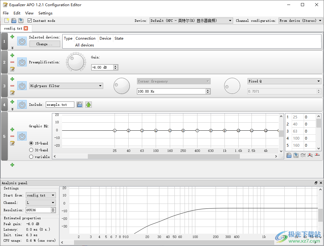324x246 pixels.
Task: Click the green upload arrow next to Include
Action: coord(88,105)
